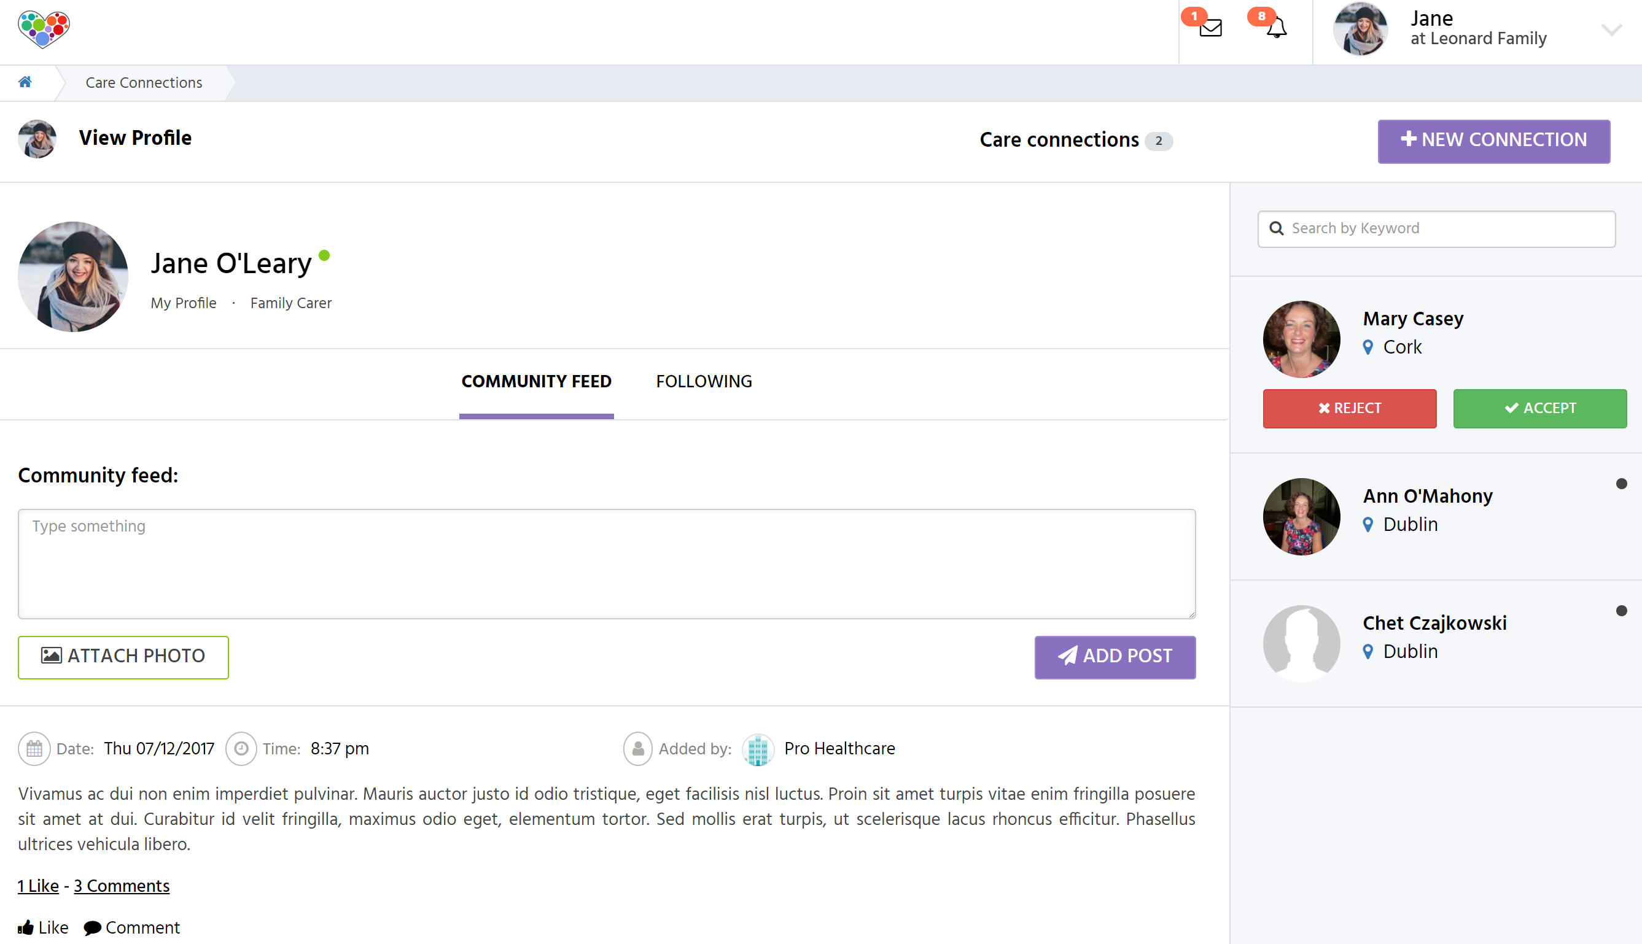This screenshot has height=944, width=1642.
Task: Click the search magnifier icon
Action: (x=1276, y=228)
